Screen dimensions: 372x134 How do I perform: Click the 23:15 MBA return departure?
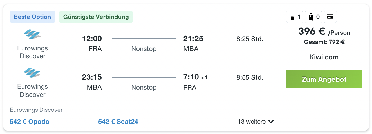(x=92, y=82)
